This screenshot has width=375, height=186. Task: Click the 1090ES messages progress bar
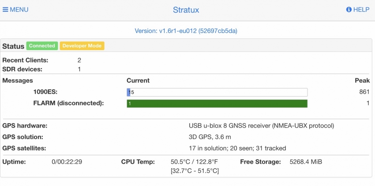tap(217, 92)
